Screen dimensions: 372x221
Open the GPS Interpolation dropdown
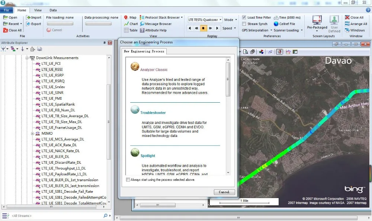click(257, 30)
